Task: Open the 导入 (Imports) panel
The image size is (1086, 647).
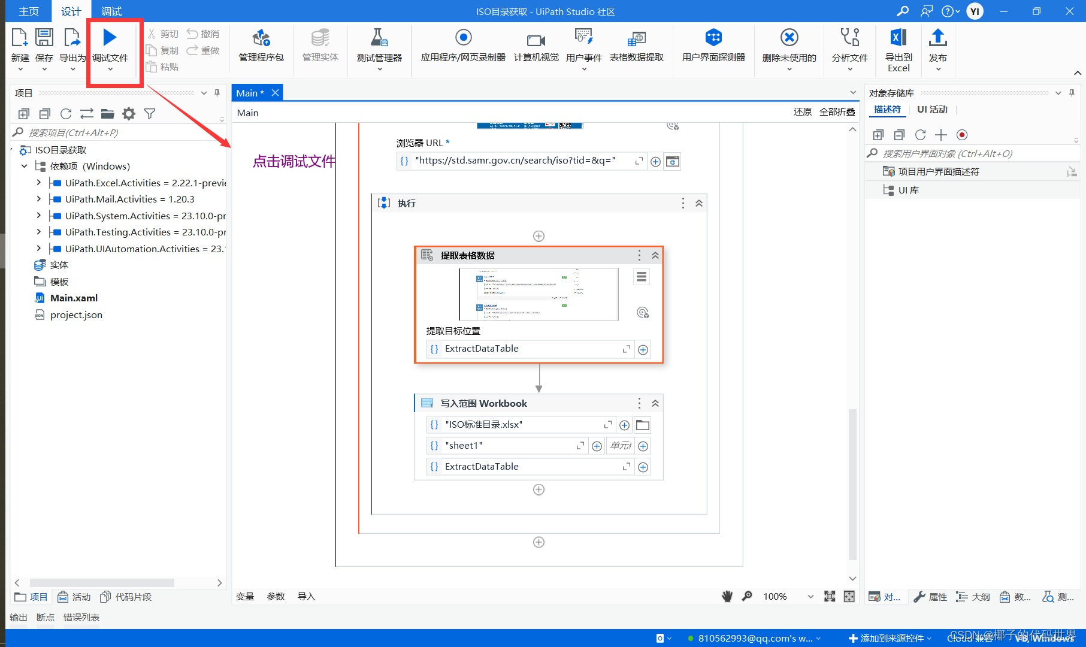Action: pyautogui.click(x=306, y=596)
